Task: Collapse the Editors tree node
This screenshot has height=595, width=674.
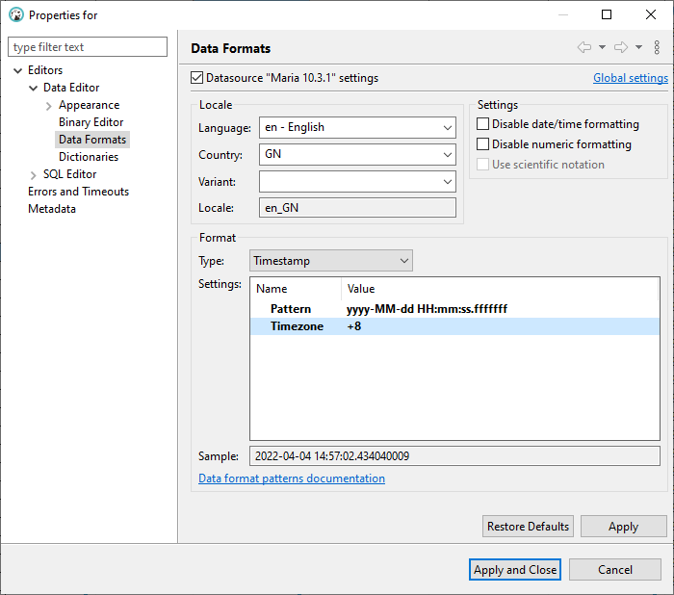Action: click(17, 70)
